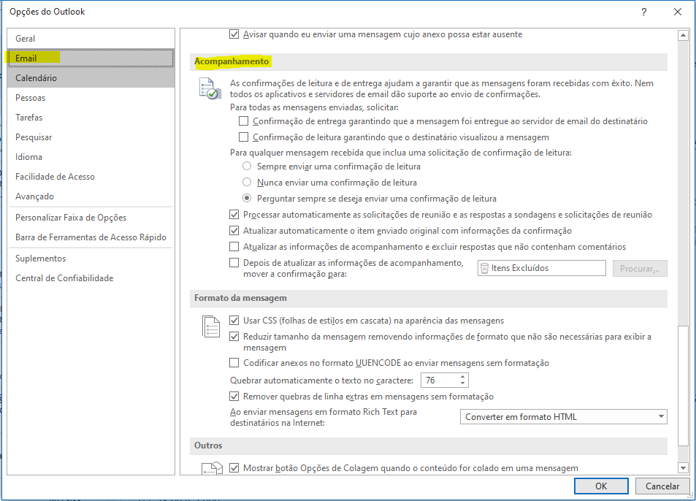
Task: Open the Calendário options category
Action: pyautogui.click(x=91, y=78)
